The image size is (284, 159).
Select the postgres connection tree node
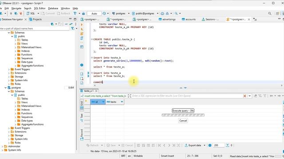[x=16, y=87]
